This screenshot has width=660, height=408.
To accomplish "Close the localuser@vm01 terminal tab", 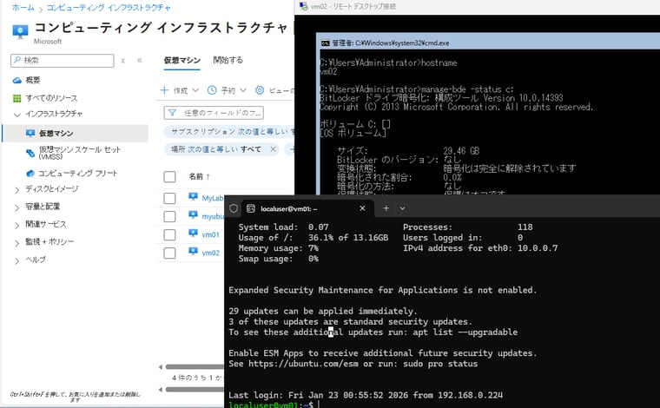I will click(x=362, y=208).
